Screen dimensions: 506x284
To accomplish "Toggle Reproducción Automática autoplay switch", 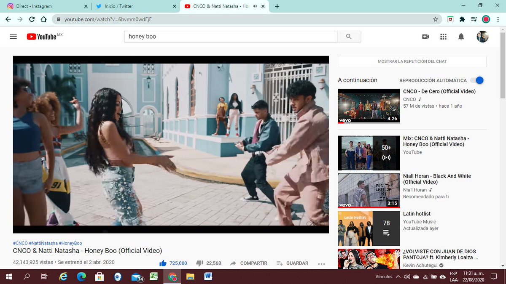I will tap(477, 80).
